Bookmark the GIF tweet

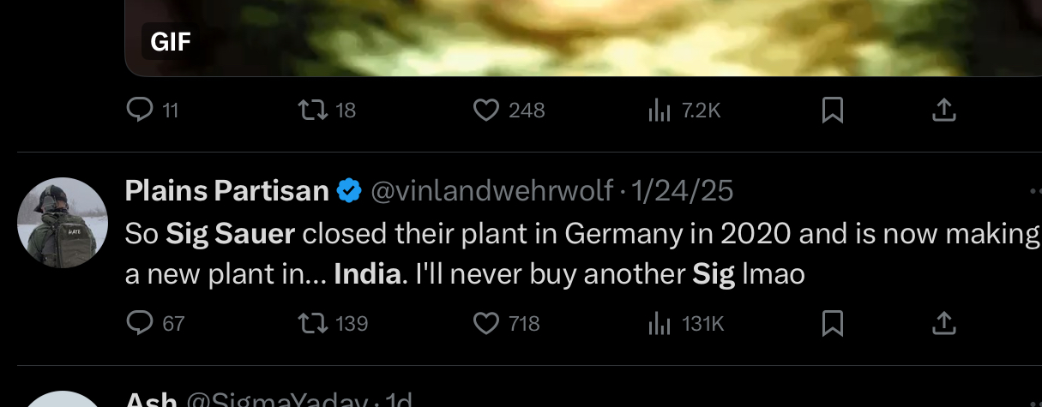coord(833,110)
